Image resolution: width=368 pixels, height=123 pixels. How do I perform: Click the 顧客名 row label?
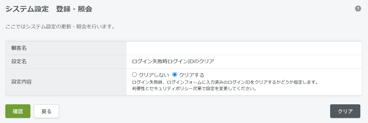pyautogui.click(x=19, y=48)
